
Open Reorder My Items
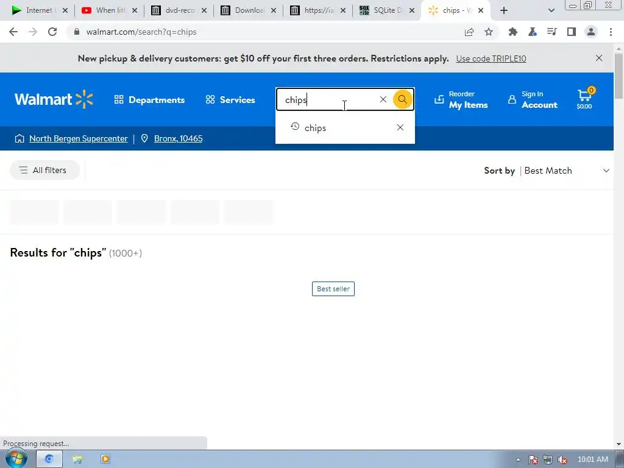pos(461,99)
